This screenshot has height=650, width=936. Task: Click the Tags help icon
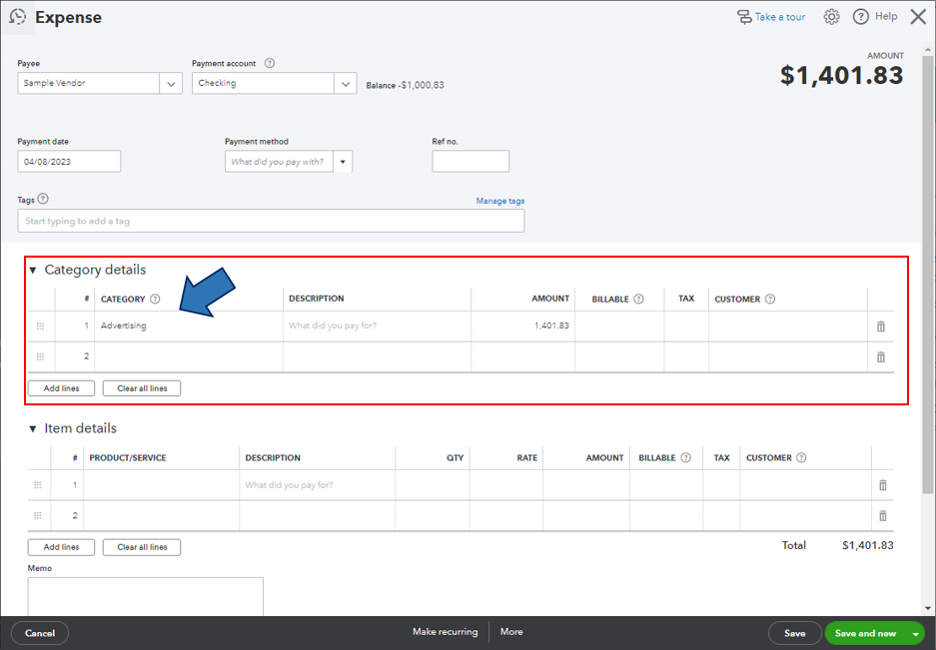coord(43,199)
